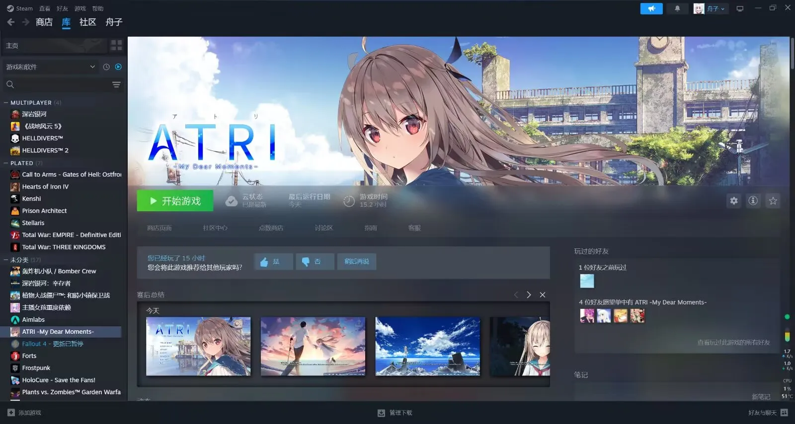Toggle the ready-to-play filter icon
The image size is (795, 424).
click(x=118, y=67)
